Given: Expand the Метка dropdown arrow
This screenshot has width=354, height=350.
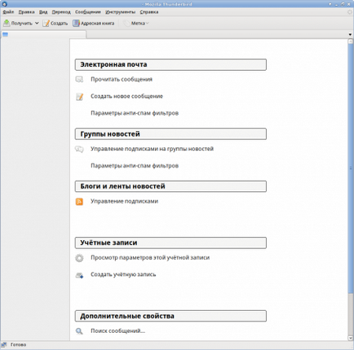Looking at the screenshot, I should click(x=147, y=24).
